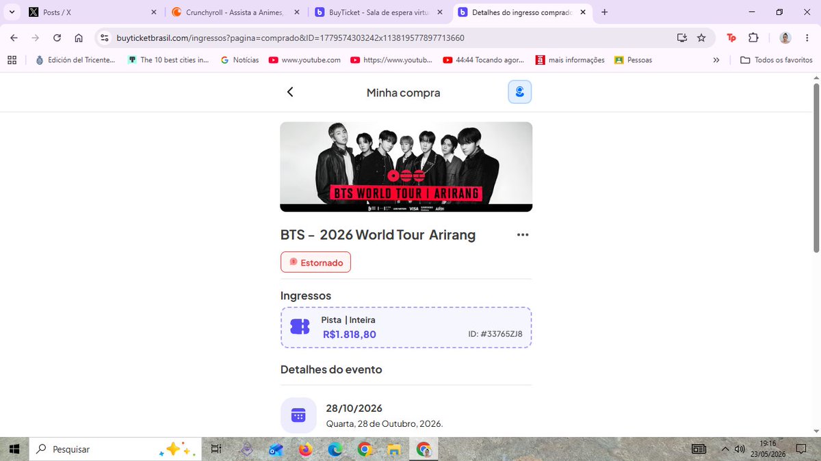Show more bookmarks with double chevron

pyautogui.click(x=716, y=60)
